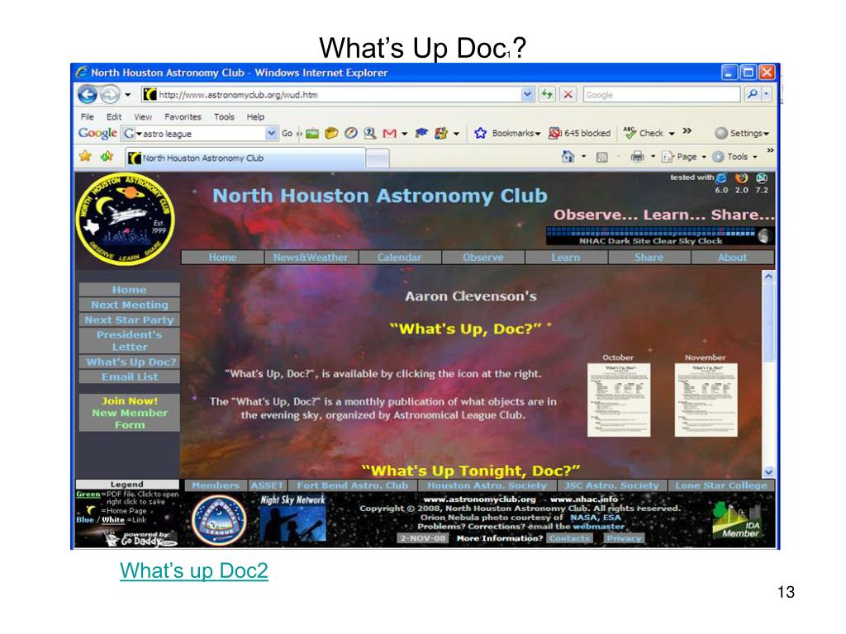Open the File menu

click(x=87, y=116)
